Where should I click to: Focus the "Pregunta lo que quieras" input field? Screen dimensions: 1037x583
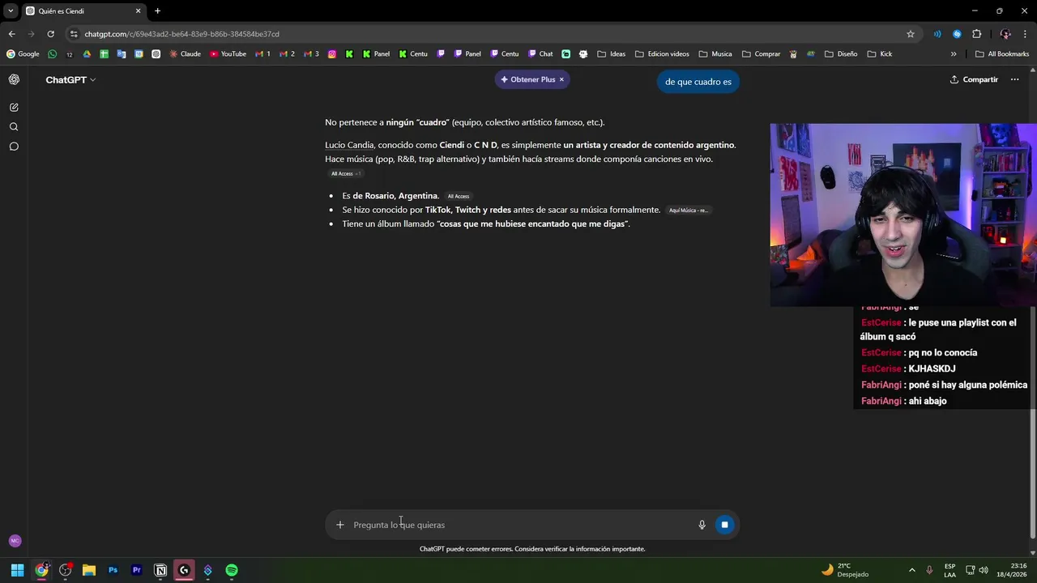[520, 525]
